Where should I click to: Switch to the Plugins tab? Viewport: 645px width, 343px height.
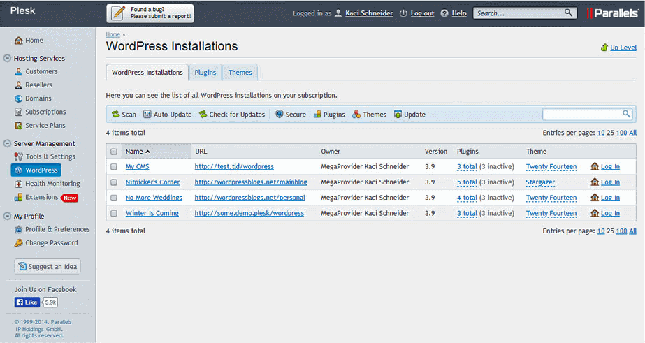coord(205,73)
